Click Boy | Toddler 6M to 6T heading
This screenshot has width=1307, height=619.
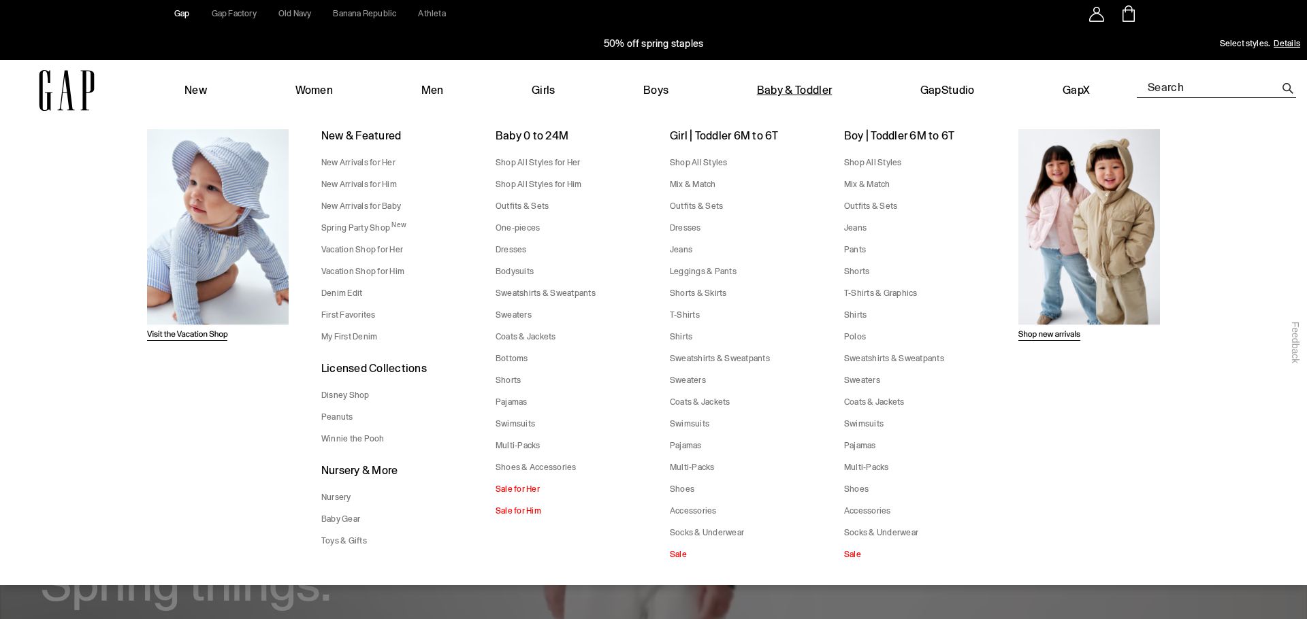[899, 135]
